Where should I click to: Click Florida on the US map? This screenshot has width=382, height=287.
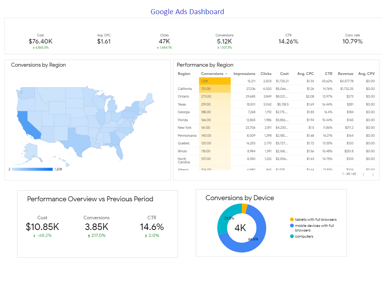pyautogui.click(x=119, y=152)
